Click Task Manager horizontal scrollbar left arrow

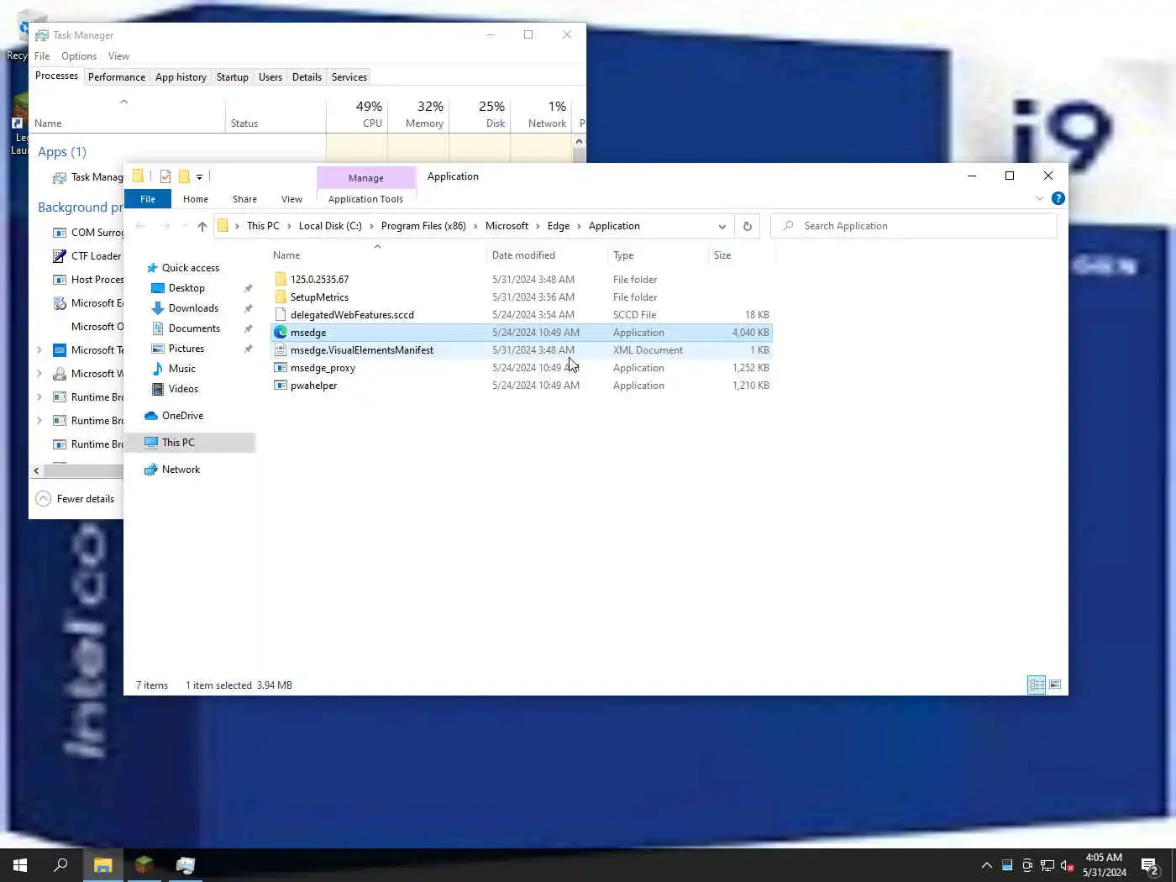[x=36, y=471]
